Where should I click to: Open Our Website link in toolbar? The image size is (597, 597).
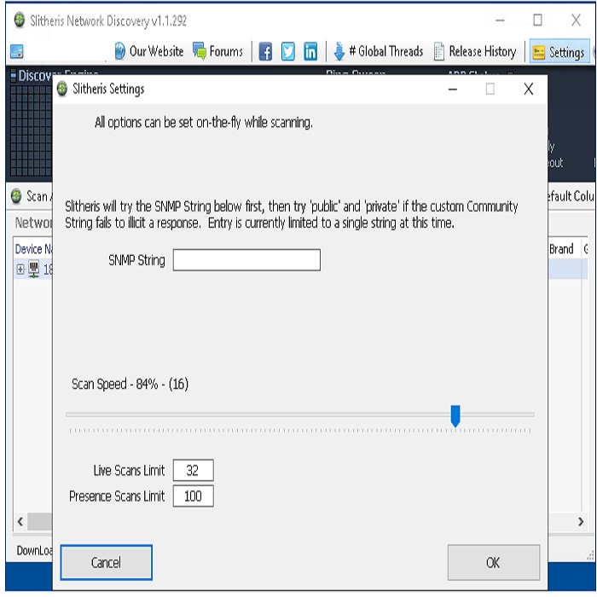pos(149,51)
